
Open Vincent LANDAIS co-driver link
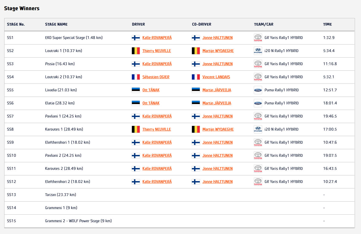(x=216, y=77)
